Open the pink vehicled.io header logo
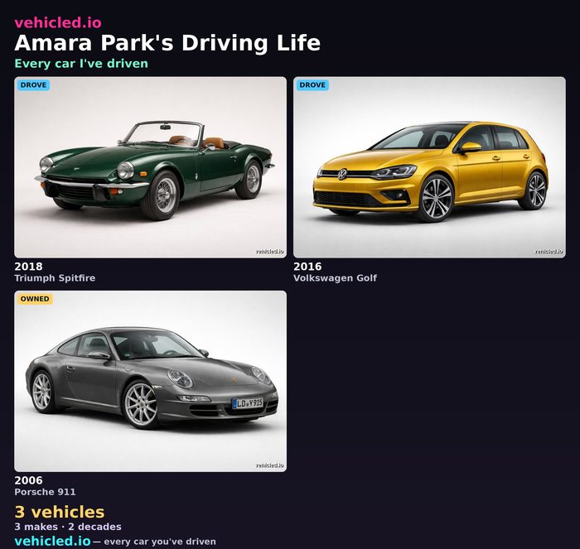The width and height of the screenshot is (580, 549). pos(58,23)
